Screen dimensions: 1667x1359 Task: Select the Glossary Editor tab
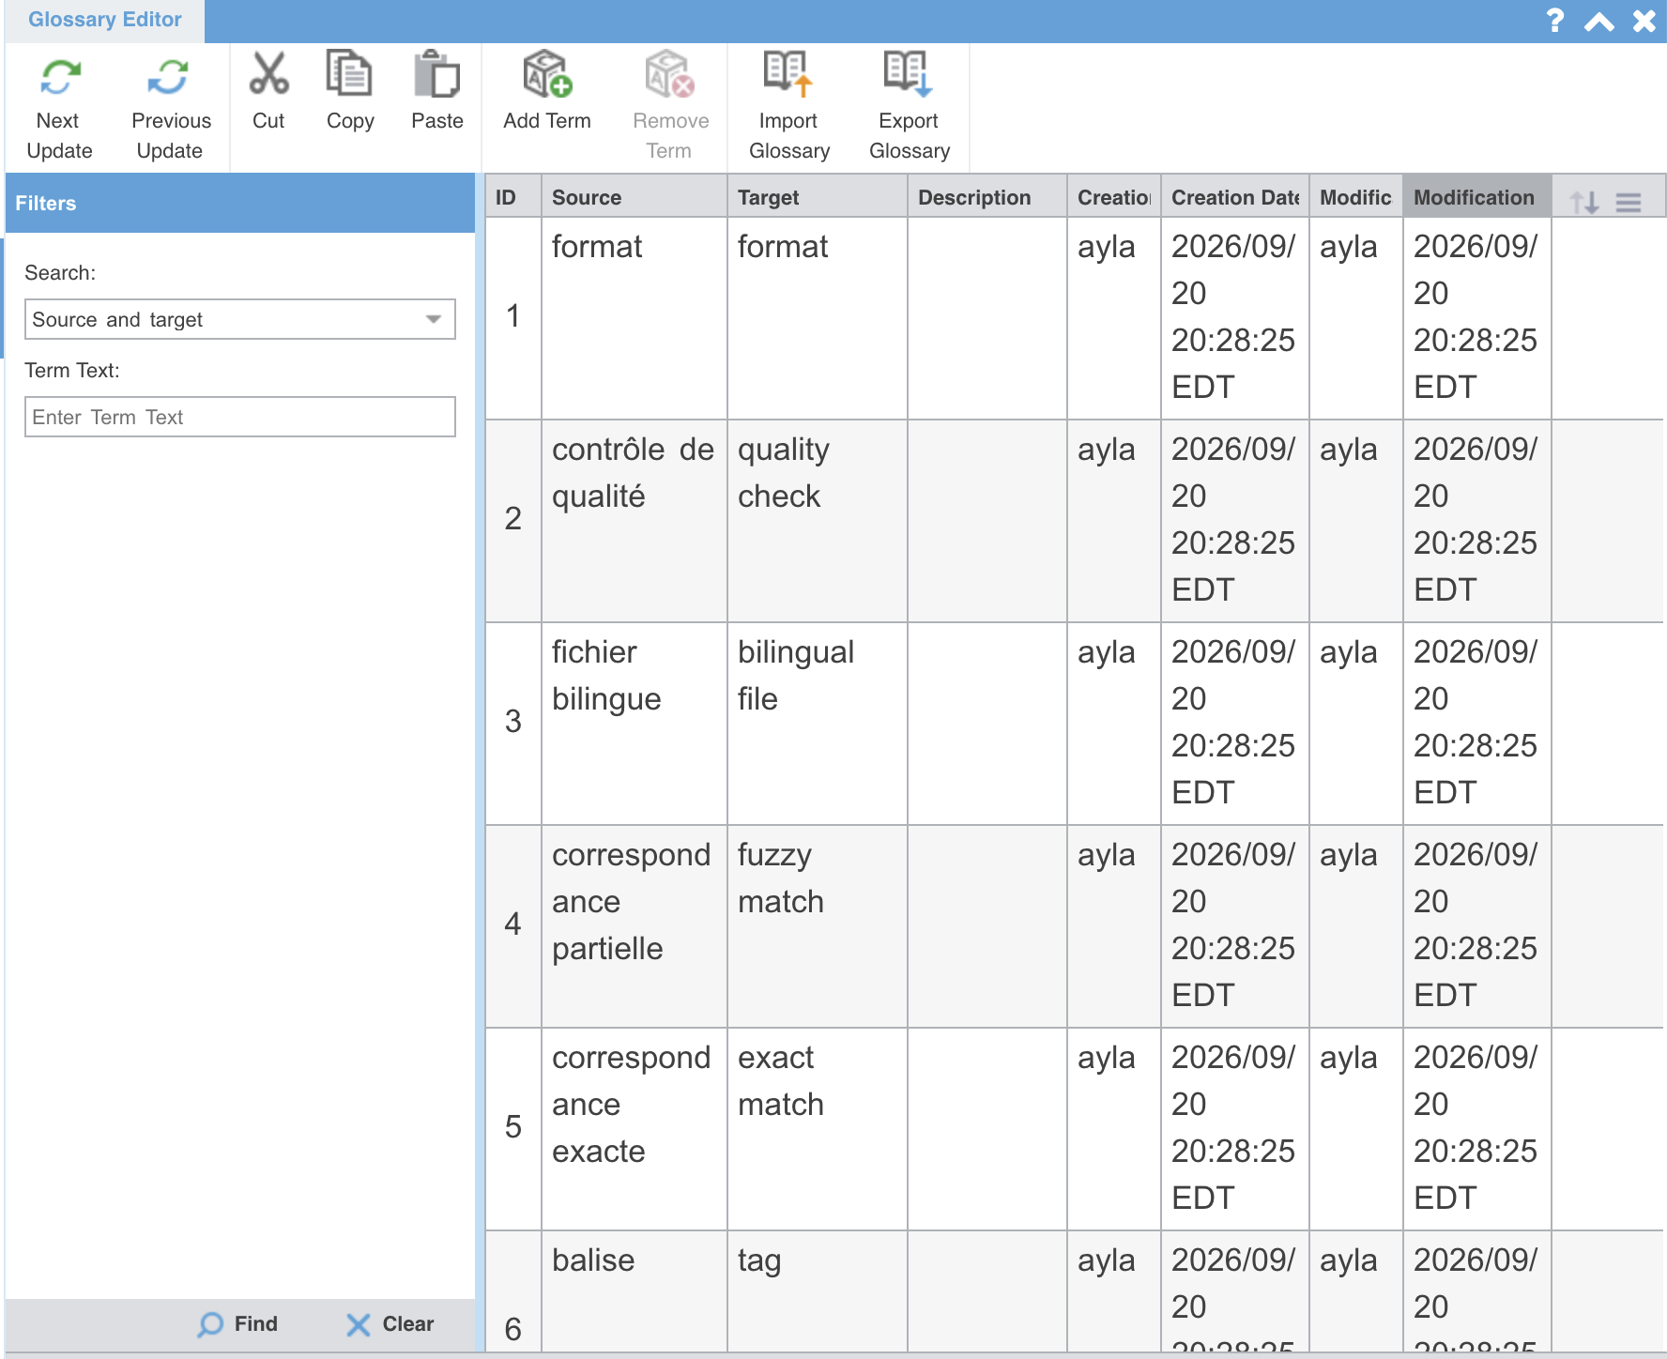[105, 20]
